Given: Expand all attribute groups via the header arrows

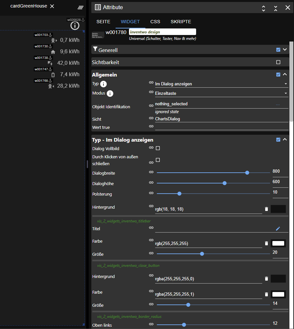Looking at the screenshot, I should [x=264, y=8].
